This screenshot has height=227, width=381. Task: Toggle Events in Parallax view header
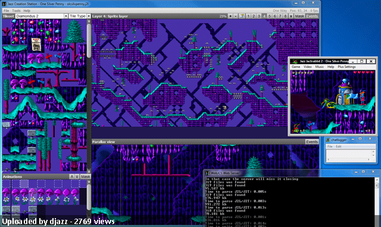pyautogui.click(x=312, y=141)
